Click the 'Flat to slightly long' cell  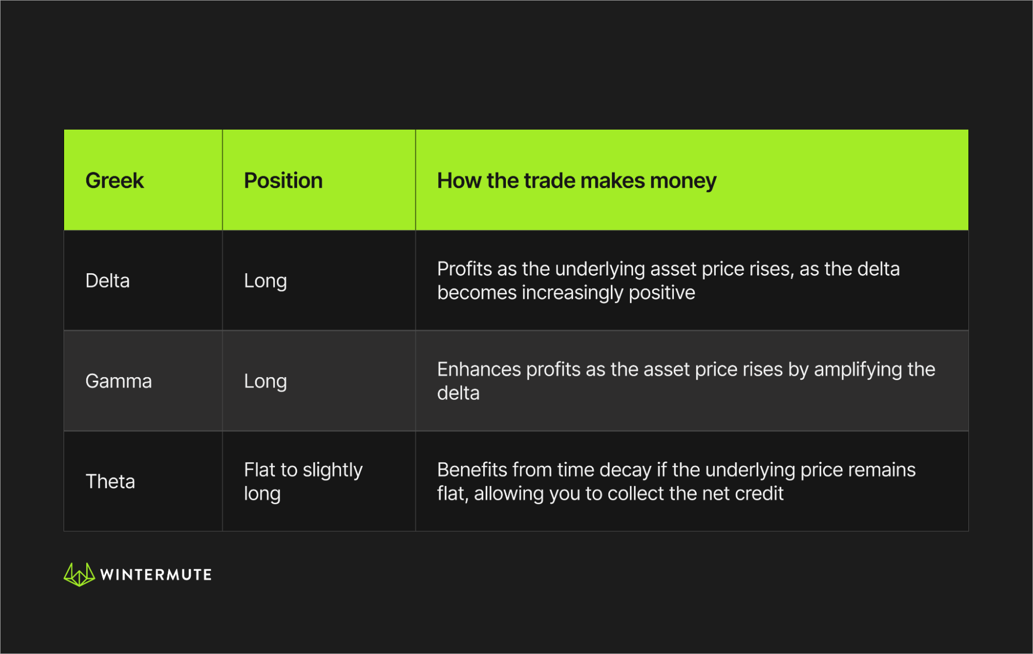click(303, 481)
